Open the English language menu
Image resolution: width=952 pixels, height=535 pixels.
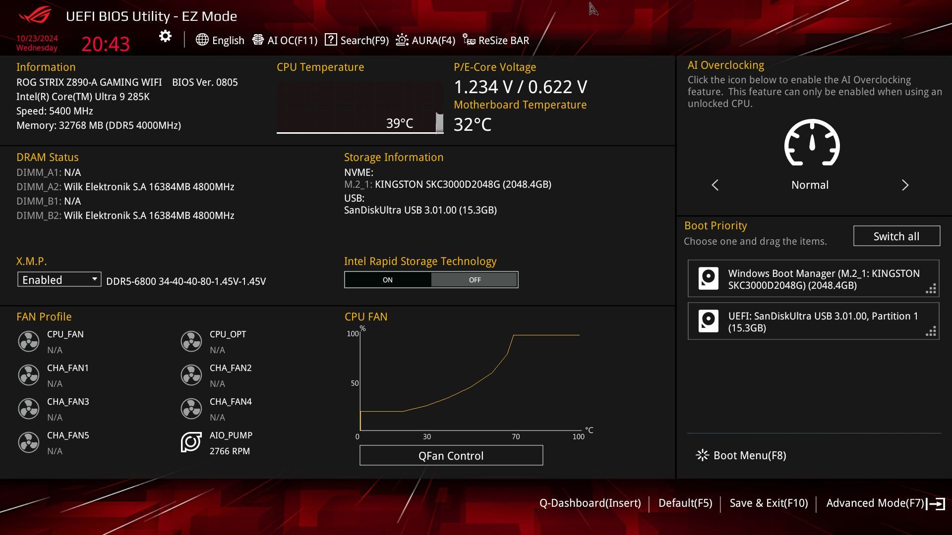[220, 40]
